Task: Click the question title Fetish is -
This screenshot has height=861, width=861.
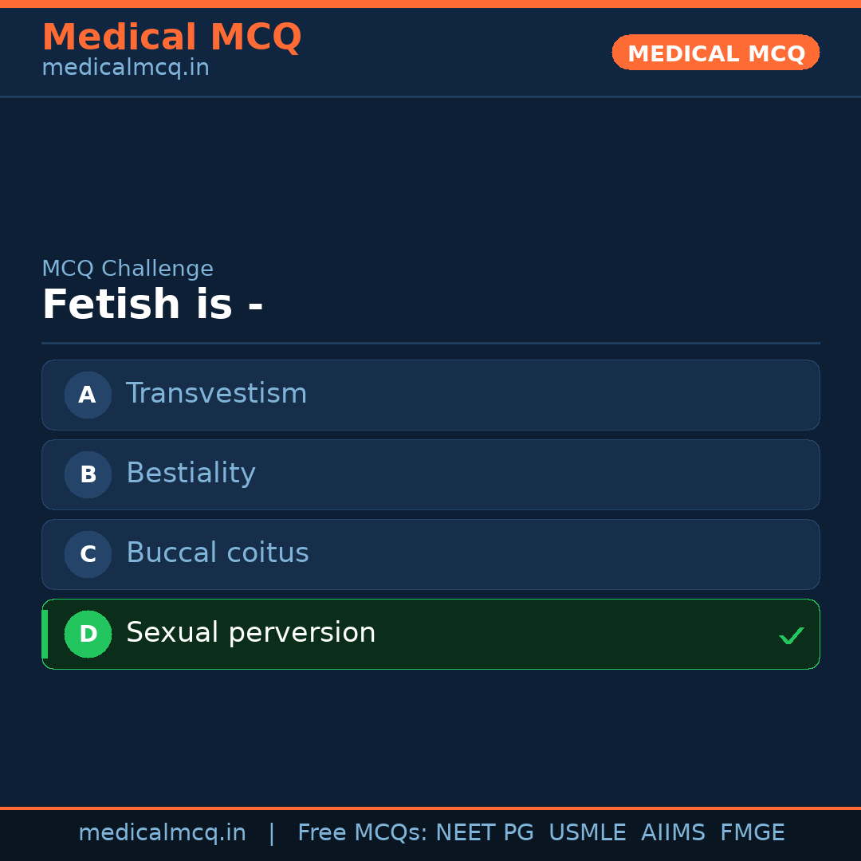Action: click(153, 304)
